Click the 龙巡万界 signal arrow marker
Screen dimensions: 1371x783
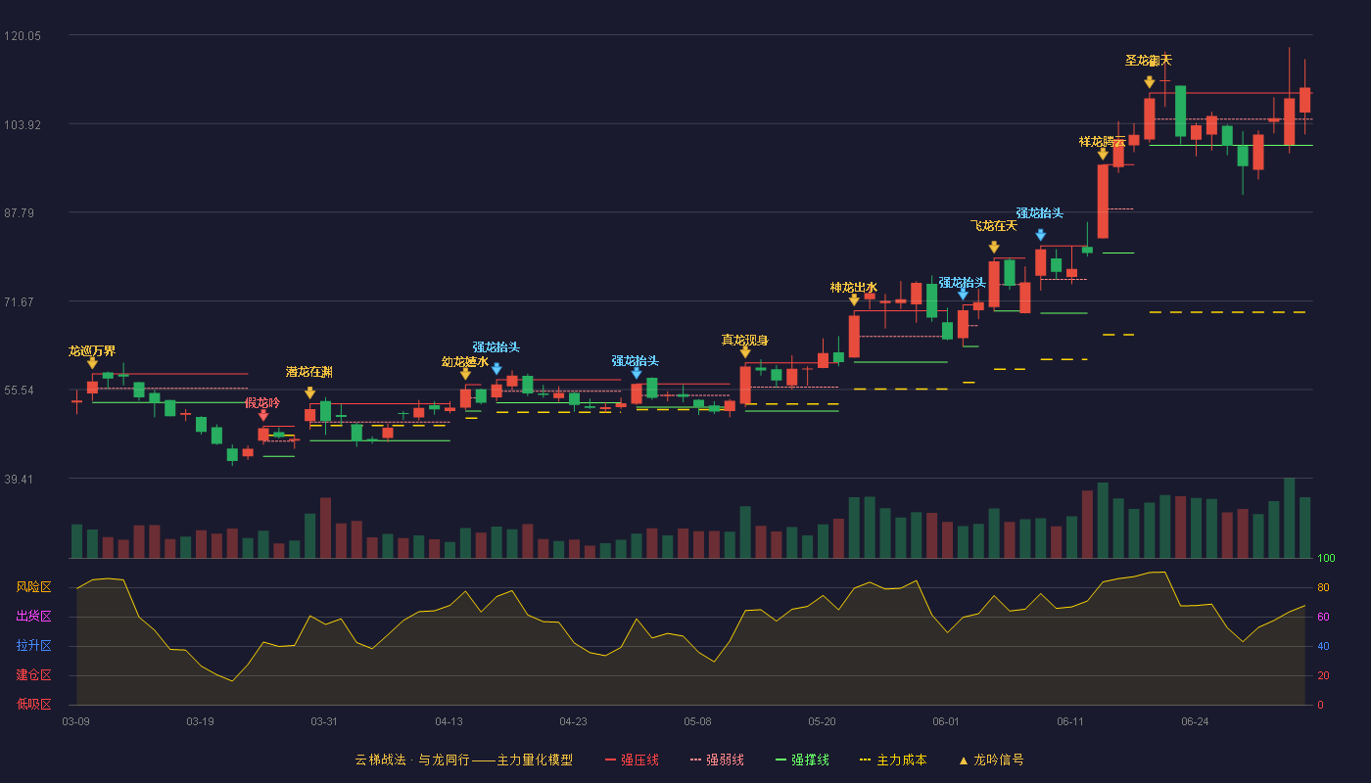(92, 363)
